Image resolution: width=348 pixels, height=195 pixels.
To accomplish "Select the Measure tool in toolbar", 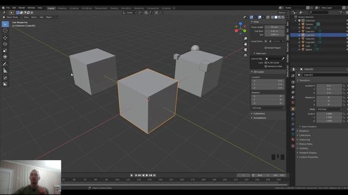I will tap(5, 71).
